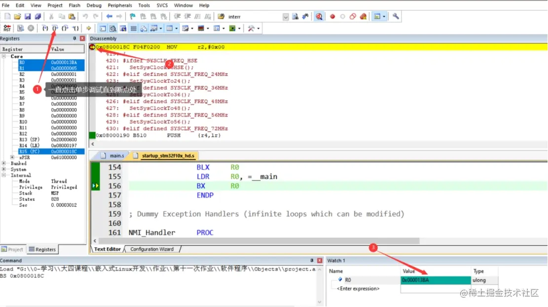548x307 pixels.
Task: Start/Stop Debug Session icon
Action: click(x=319, y=16)
